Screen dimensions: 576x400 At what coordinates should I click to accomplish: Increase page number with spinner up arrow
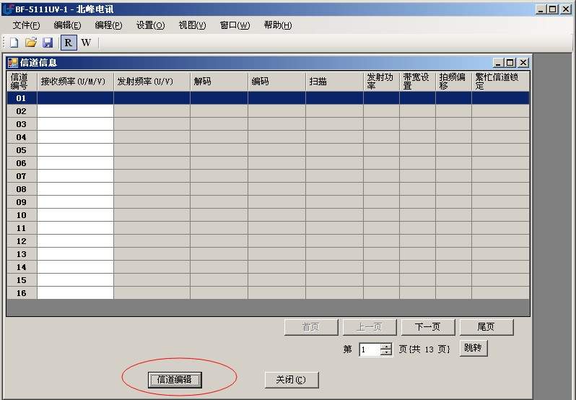[x=386, y=346]
